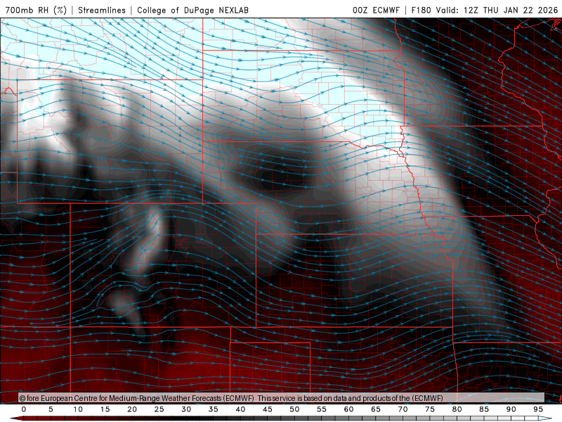The image size is (562, 422).
Task: Select the "20" colorbar scale label
Action: (132, 409)
